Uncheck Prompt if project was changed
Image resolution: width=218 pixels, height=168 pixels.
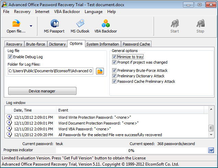pyautogui.click(x=114, y=62)
